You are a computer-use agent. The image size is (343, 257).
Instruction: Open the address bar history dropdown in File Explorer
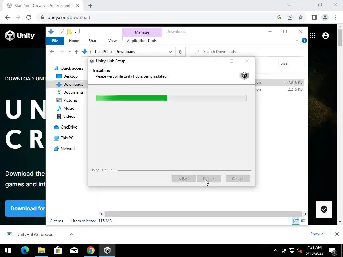(x=170, y=52)
